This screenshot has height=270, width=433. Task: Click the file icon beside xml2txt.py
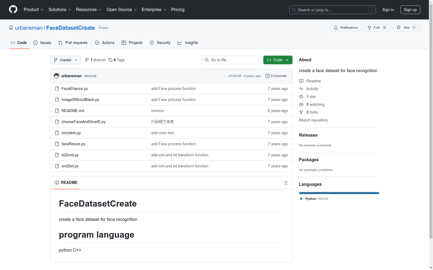coord(57,166)
